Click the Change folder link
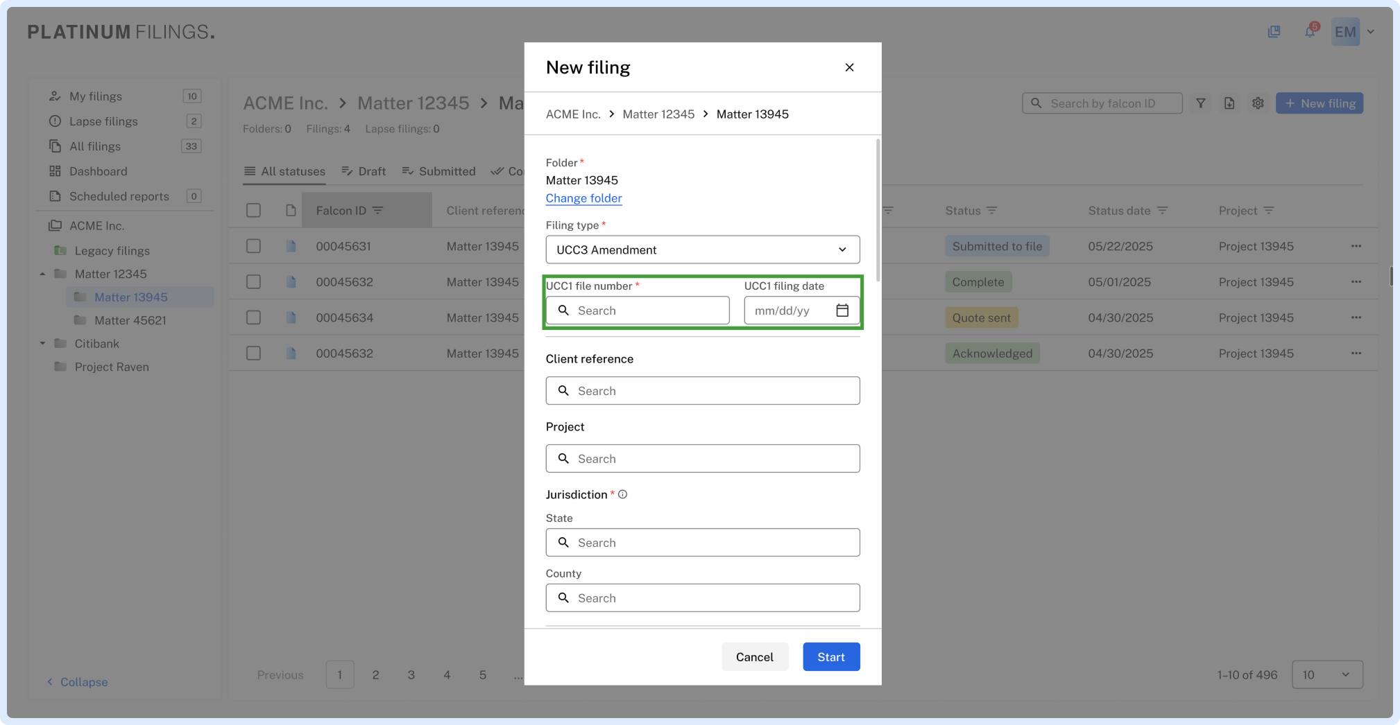Image resolution: width=1400 pixels, height=725 pixels. click(583, 198)
